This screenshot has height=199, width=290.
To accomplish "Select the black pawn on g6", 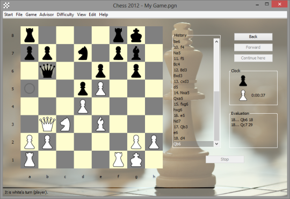I will pos(136,71).
